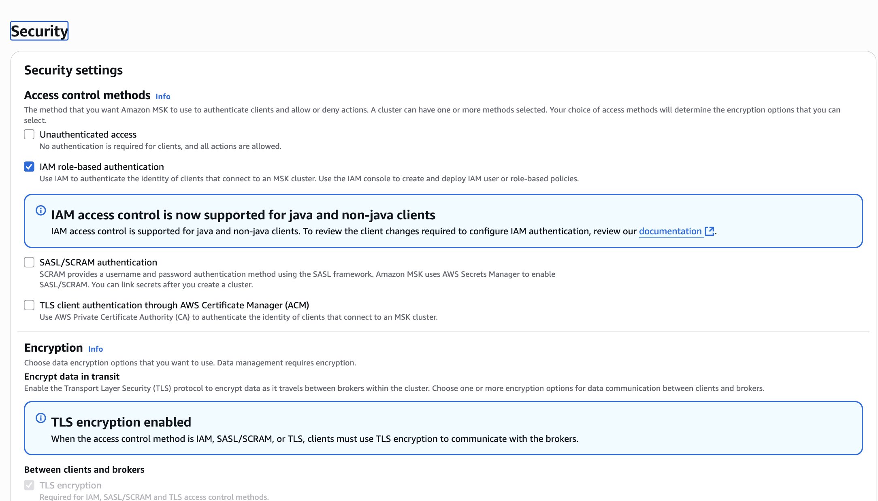The width and height of the screenshot is (878, 501).
Task: Click the Between clients and brokers label
Action: coord(84,469)
